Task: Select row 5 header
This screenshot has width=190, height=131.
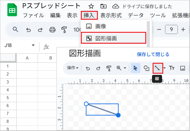Action: coord(8,98)
